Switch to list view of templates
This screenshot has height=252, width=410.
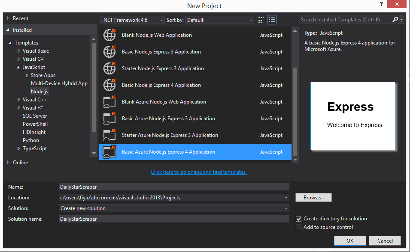(x=272, y=20)
